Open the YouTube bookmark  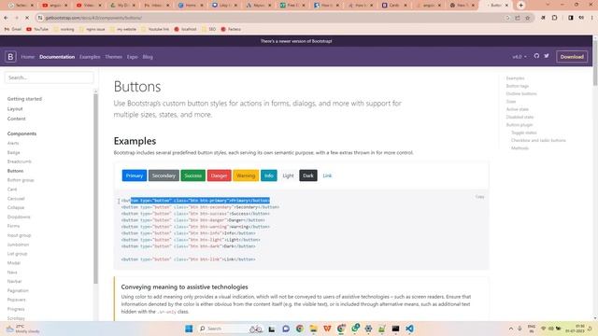pyautogui.click(x=37, y=29)
